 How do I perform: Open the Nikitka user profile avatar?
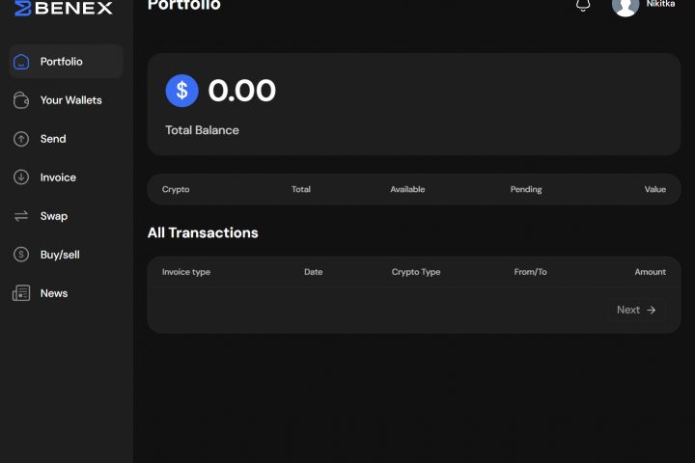[x=625, y=6]
